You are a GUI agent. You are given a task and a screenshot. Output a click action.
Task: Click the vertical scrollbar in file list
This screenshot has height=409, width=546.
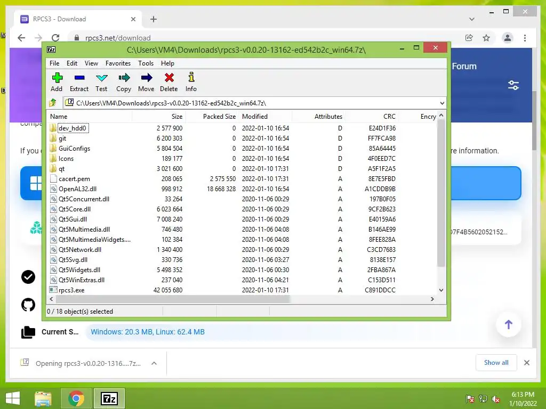(x=441, y=193)
